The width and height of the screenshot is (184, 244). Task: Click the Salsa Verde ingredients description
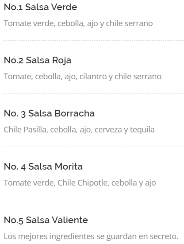[78, 23]
